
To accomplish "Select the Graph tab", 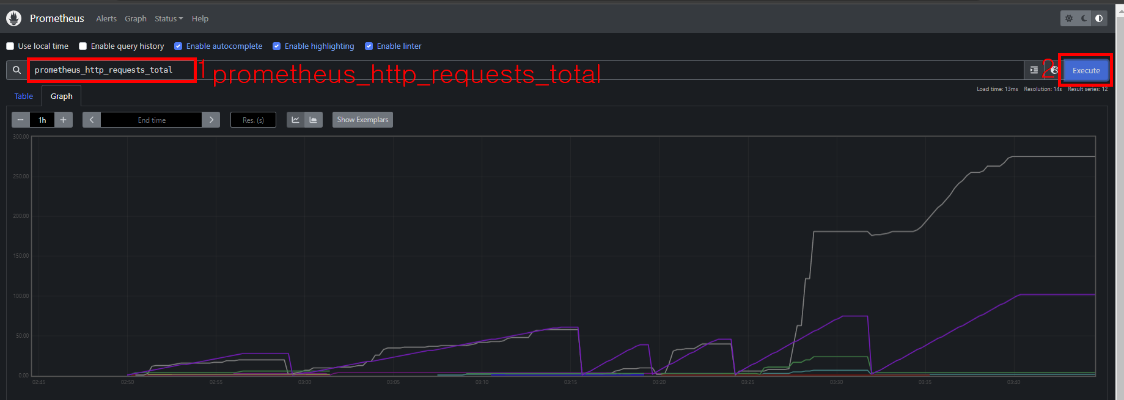I will point(62,96).
